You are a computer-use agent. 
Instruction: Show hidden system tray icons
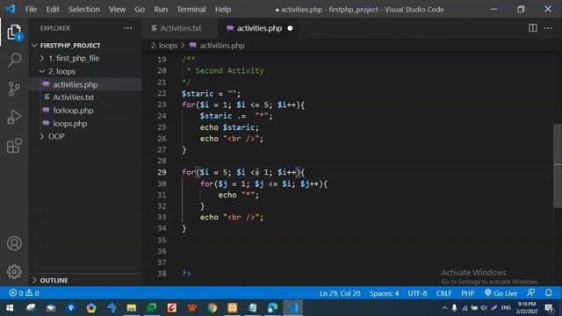pos(444,308)
